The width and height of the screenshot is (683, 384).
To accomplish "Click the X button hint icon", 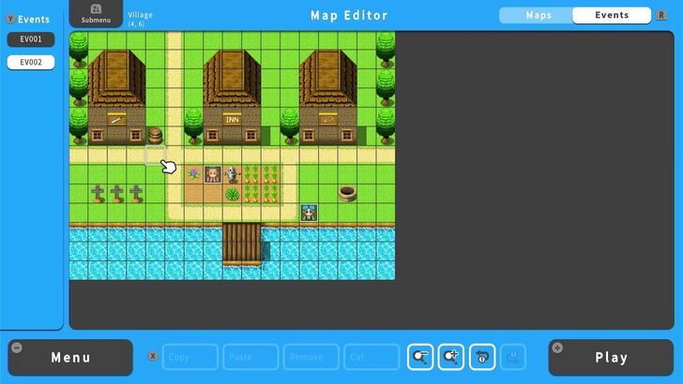I will pos(153,356).
